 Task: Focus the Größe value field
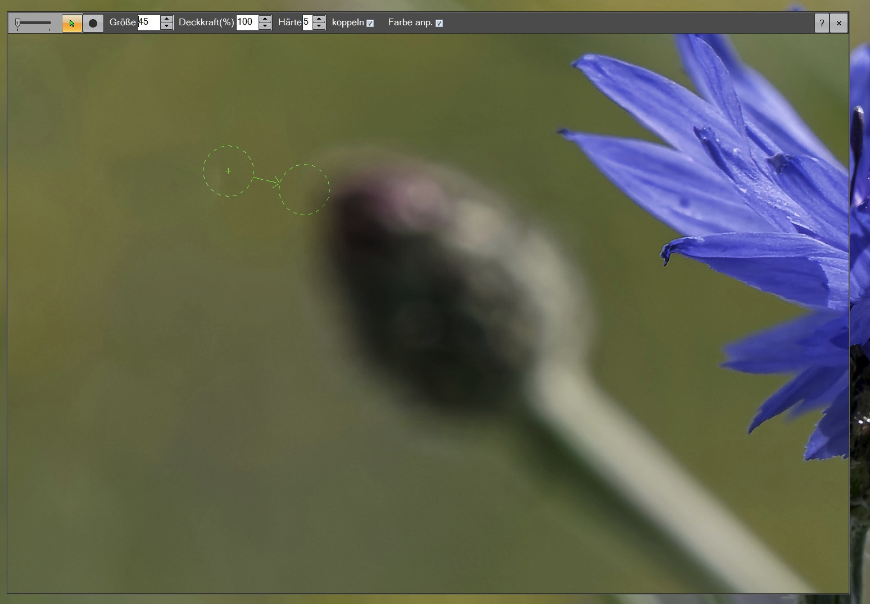[149, 22]
